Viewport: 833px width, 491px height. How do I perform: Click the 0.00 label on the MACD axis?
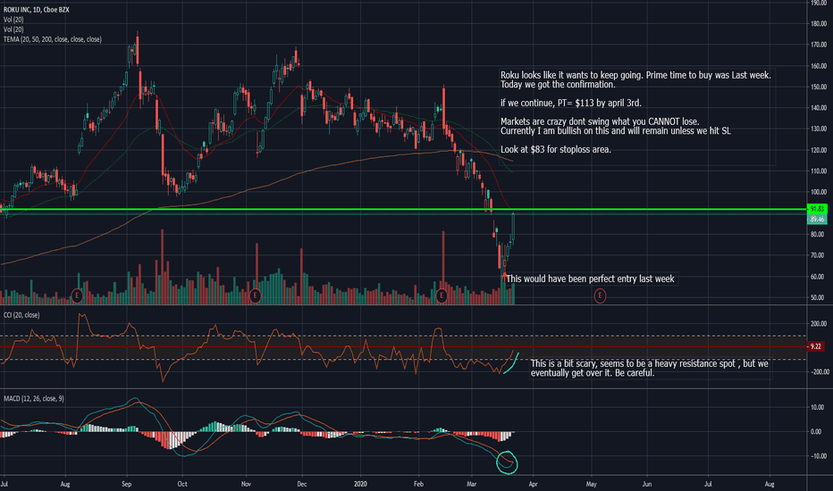pos(816,431)
